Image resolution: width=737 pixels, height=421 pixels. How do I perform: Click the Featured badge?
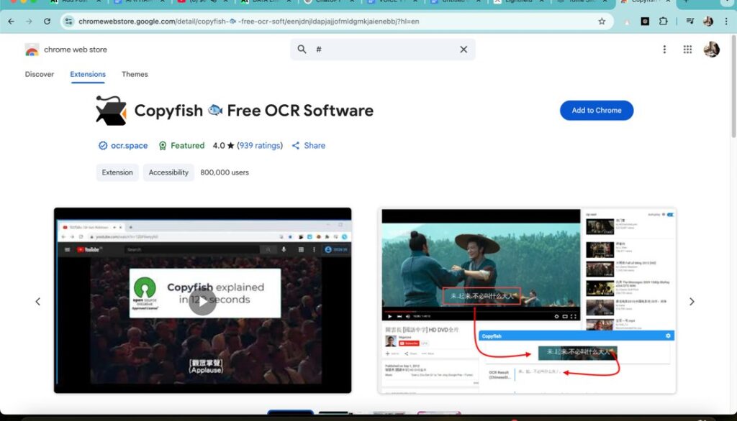coord(181,146)
